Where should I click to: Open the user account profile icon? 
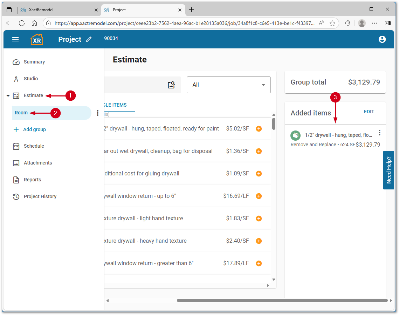382,39
